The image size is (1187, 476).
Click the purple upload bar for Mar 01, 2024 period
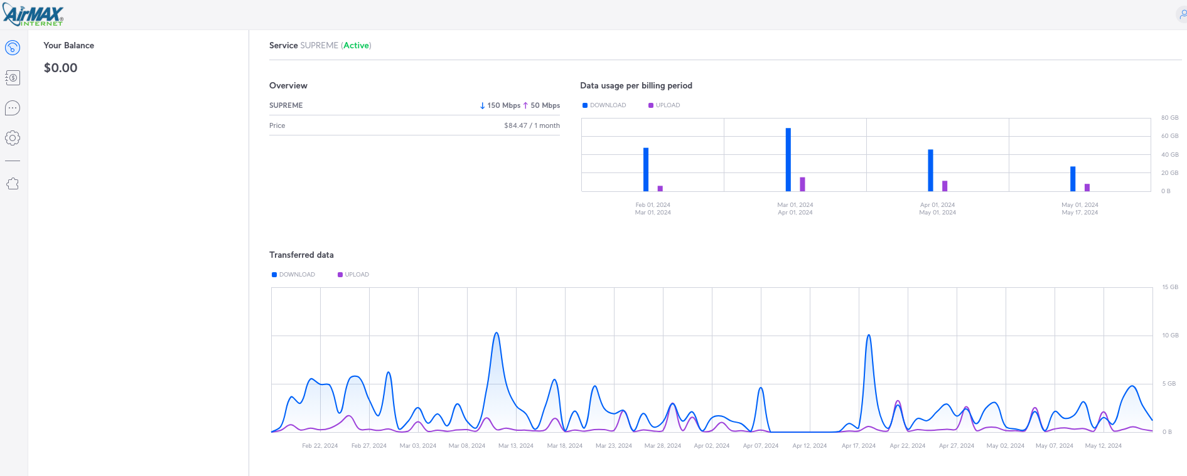802,184
